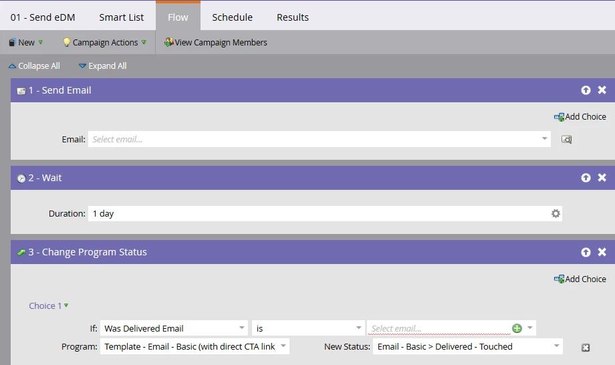Click the Add Choice icon in Send Email step
Image resolution: width=615 pixels, height=365 pixels.
coord(559,117)
